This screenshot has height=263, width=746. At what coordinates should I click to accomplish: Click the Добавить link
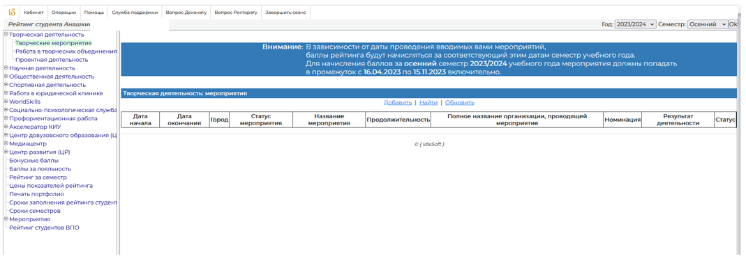point(398,102)
